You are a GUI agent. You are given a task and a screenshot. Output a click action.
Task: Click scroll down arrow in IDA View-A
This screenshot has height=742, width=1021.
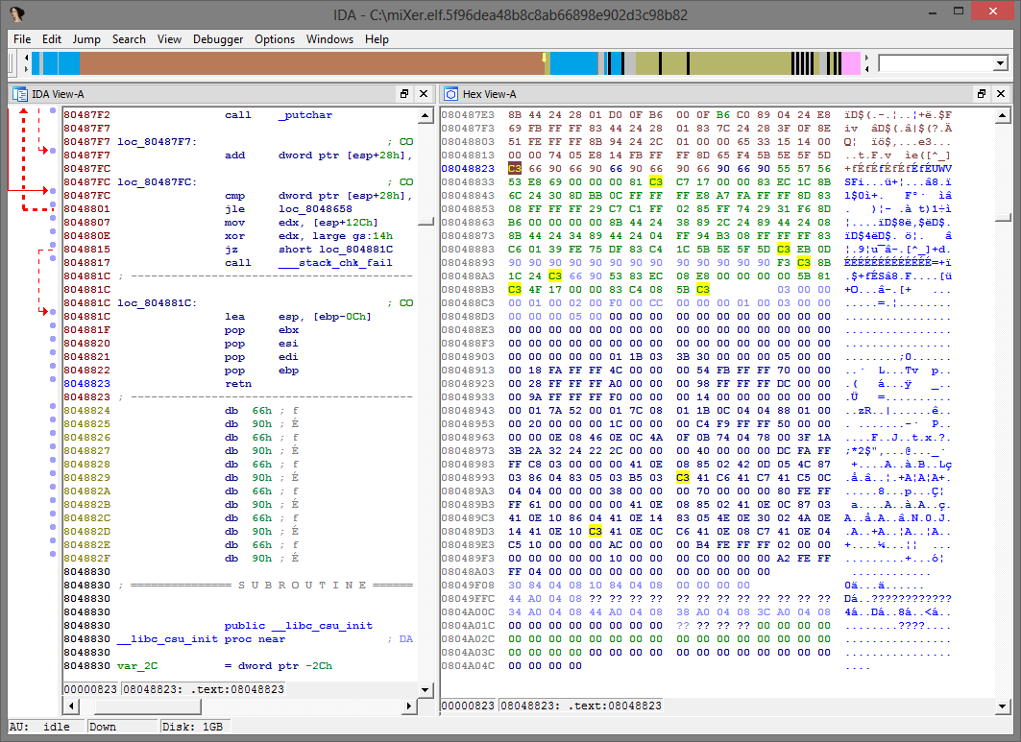tap(425, 689)
